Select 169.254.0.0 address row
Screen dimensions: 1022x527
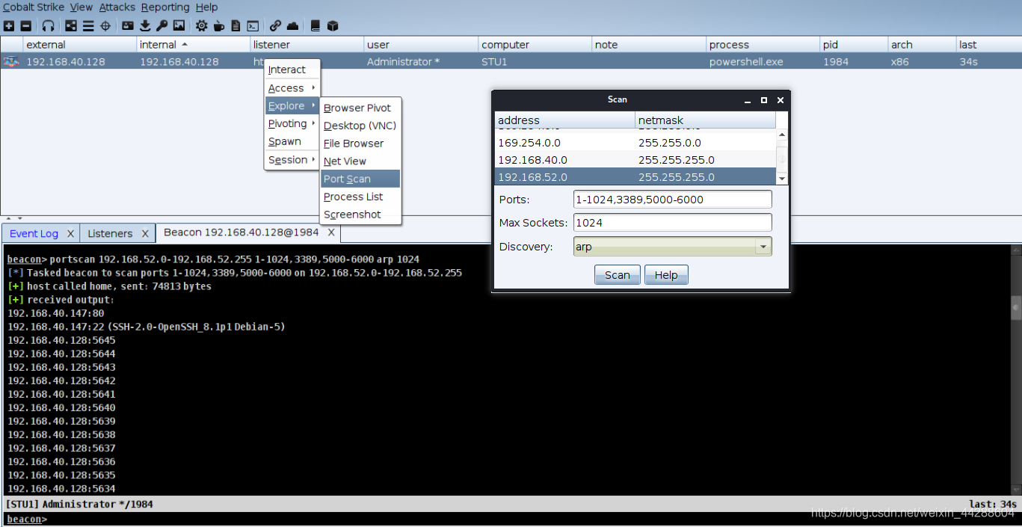(x=635, y=143)
